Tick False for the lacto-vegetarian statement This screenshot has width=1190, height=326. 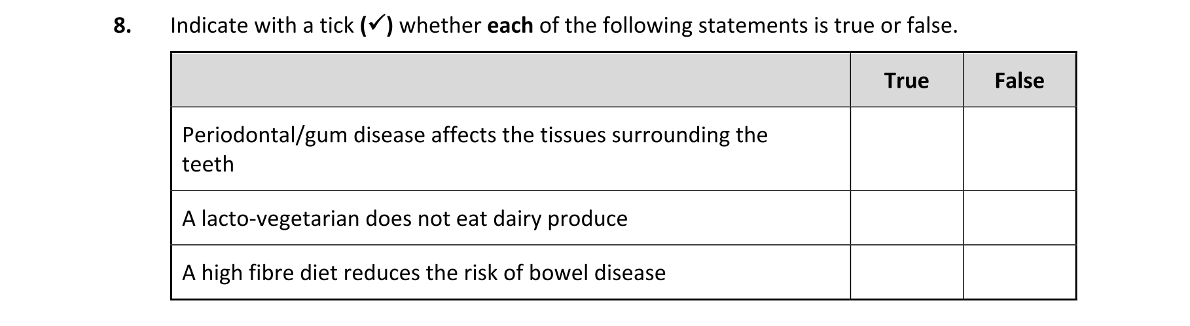click(1019, 218)
